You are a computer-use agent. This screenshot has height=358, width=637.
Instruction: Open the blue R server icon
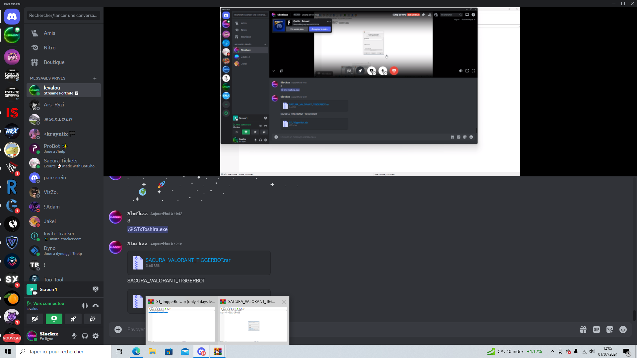pos(12,187)
